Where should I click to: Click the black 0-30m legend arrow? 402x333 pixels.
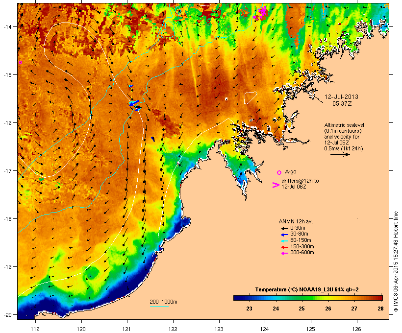click(x=284, y=228)
